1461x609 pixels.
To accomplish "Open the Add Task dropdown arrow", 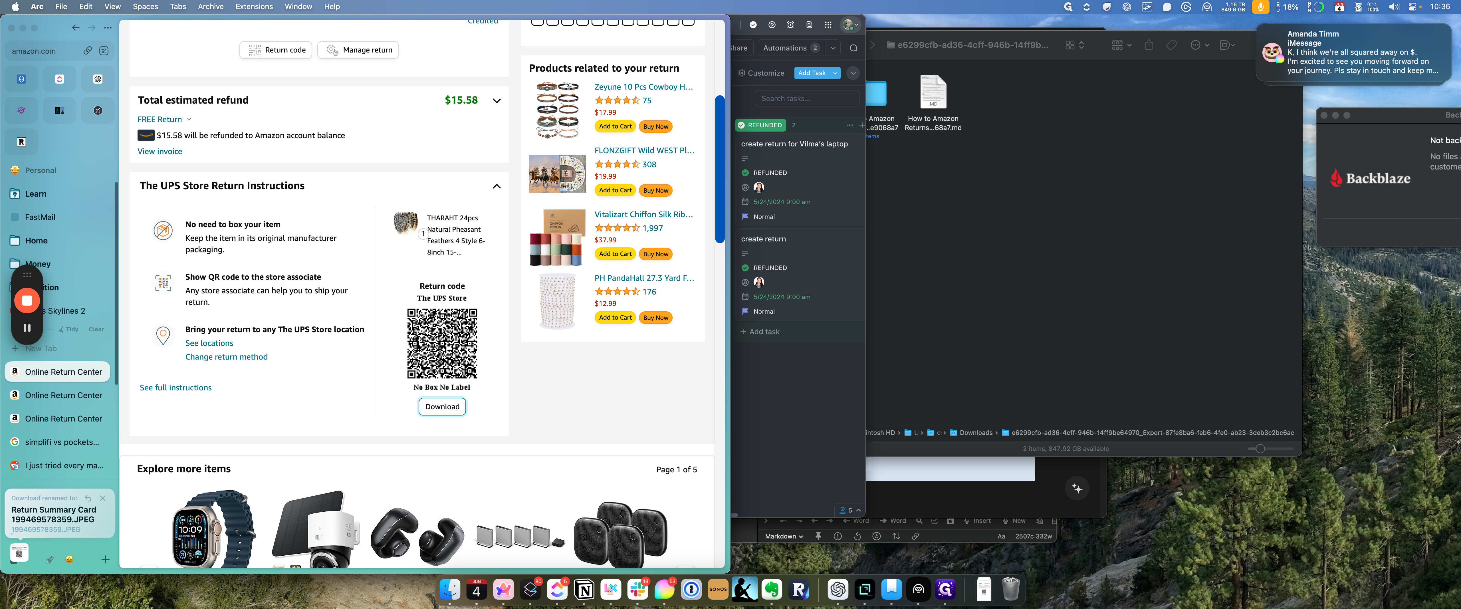I will tap(835, 72).
